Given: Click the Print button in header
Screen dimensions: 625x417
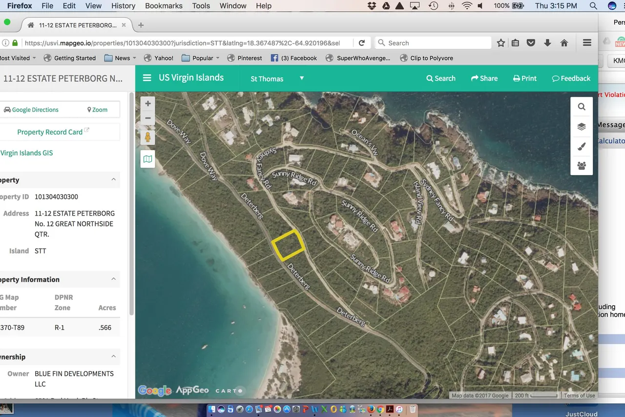Looking at the screenshot, I should pyautogui.click(x=525, y=78).
